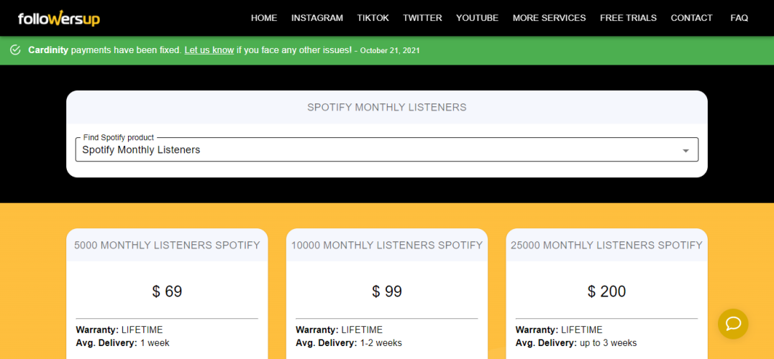Viewport: 774px width, 359px height.
Task: Click Warranty LIFETIME in the $ 69 card
Action: 119,330
